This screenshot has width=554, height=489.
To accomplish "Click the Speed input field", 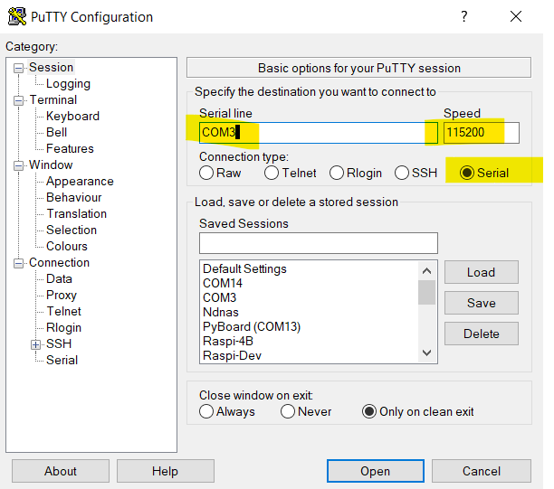I will tap(482, 133).
